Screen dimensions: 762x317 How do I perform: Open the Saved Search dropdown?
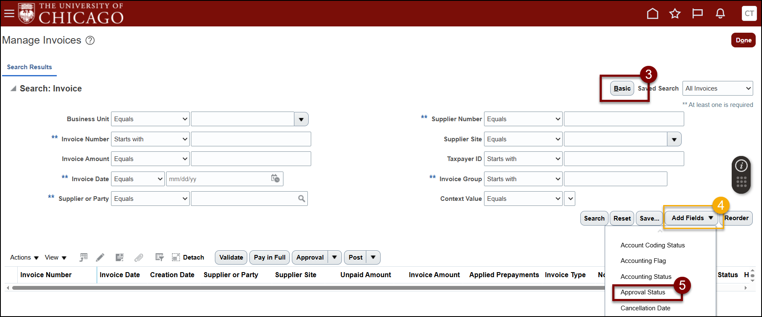(x=717, y=88)
